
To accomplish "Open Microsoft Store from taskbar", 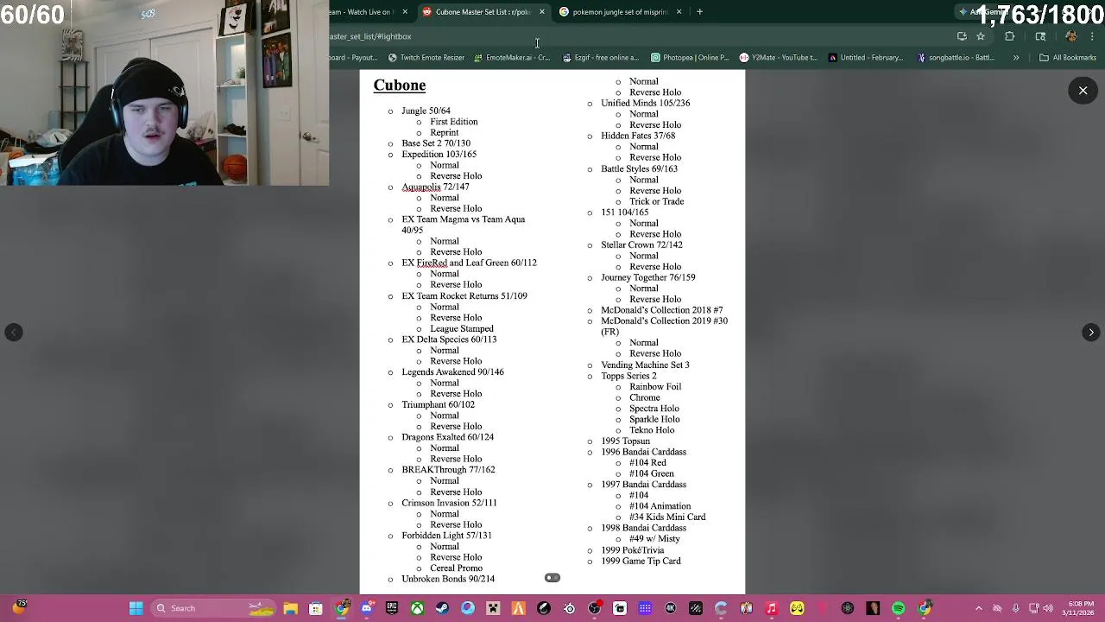I will [316, 608].
